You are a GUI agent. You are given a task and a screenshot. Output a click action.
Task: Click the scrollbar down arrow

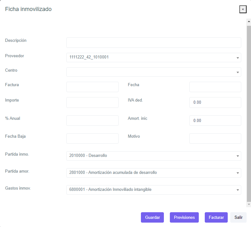[x=249, y=205]
